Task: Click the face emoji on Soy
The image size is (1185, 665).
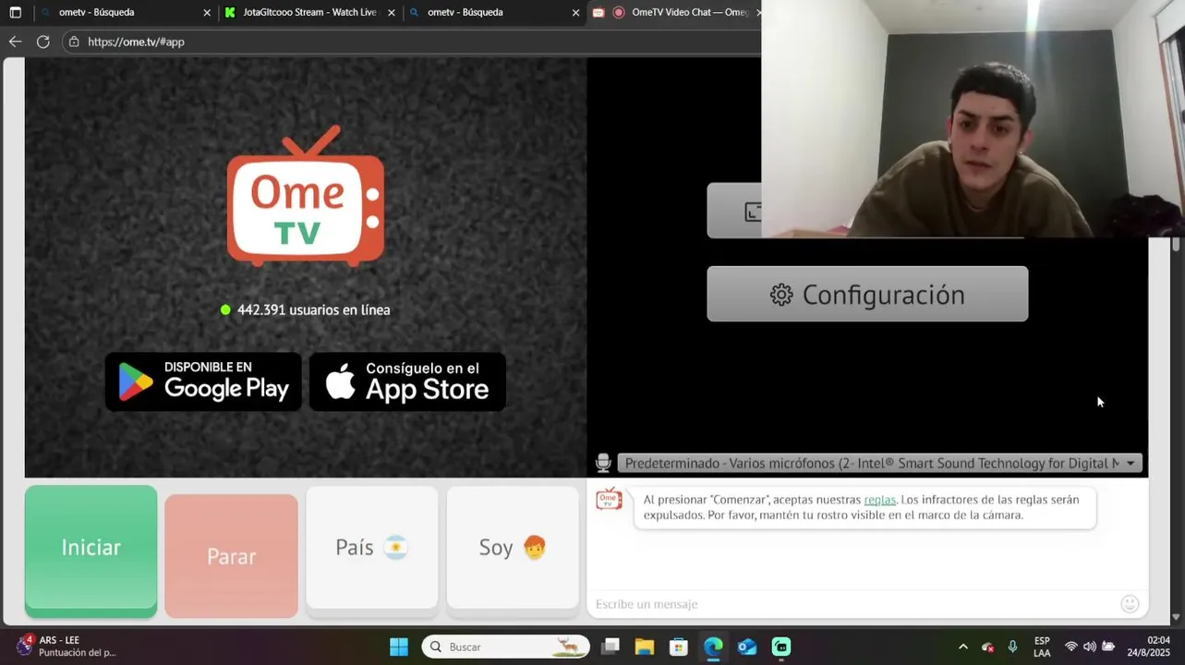Action: [534, 548]
